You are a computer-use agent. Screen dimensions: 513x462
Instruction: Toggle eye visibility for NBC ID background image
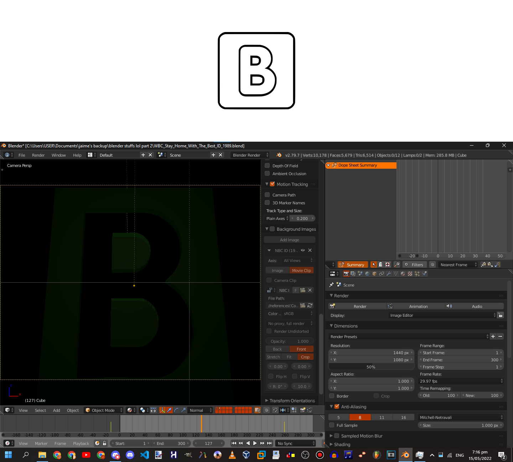click(x=303, y=250)
